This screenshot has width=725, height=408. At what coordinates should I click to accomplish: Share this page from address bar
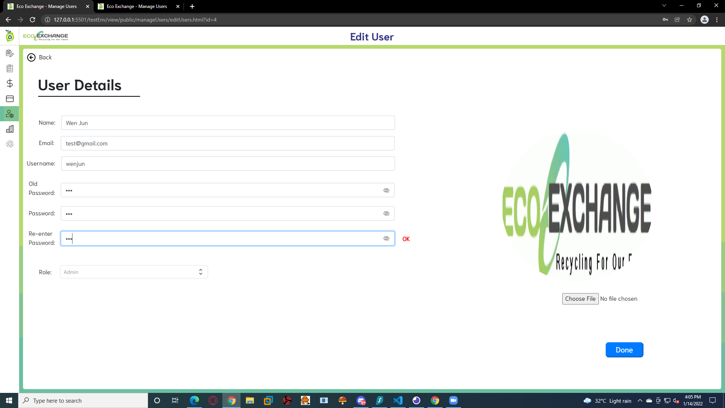(x=677, y=20)
